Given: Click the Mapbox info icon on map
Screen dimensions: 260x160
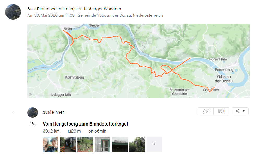Looking at the screenshot, I should 30,94.
